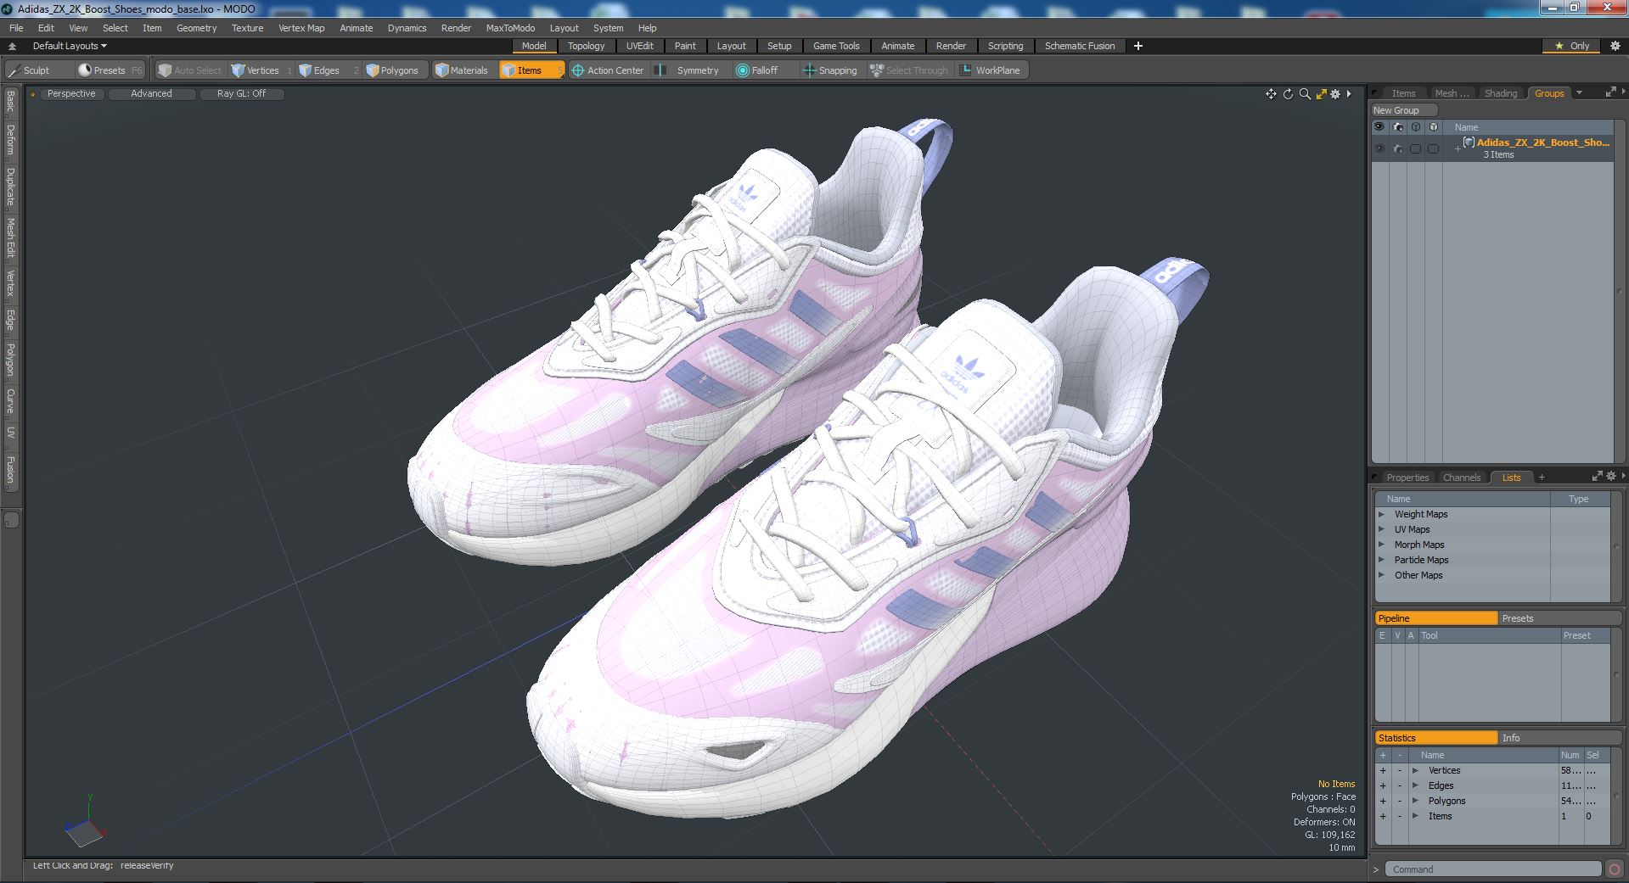1629x883 pixels.
Task: Expand Particle Maps list
Action: [x=1381, y=560]
